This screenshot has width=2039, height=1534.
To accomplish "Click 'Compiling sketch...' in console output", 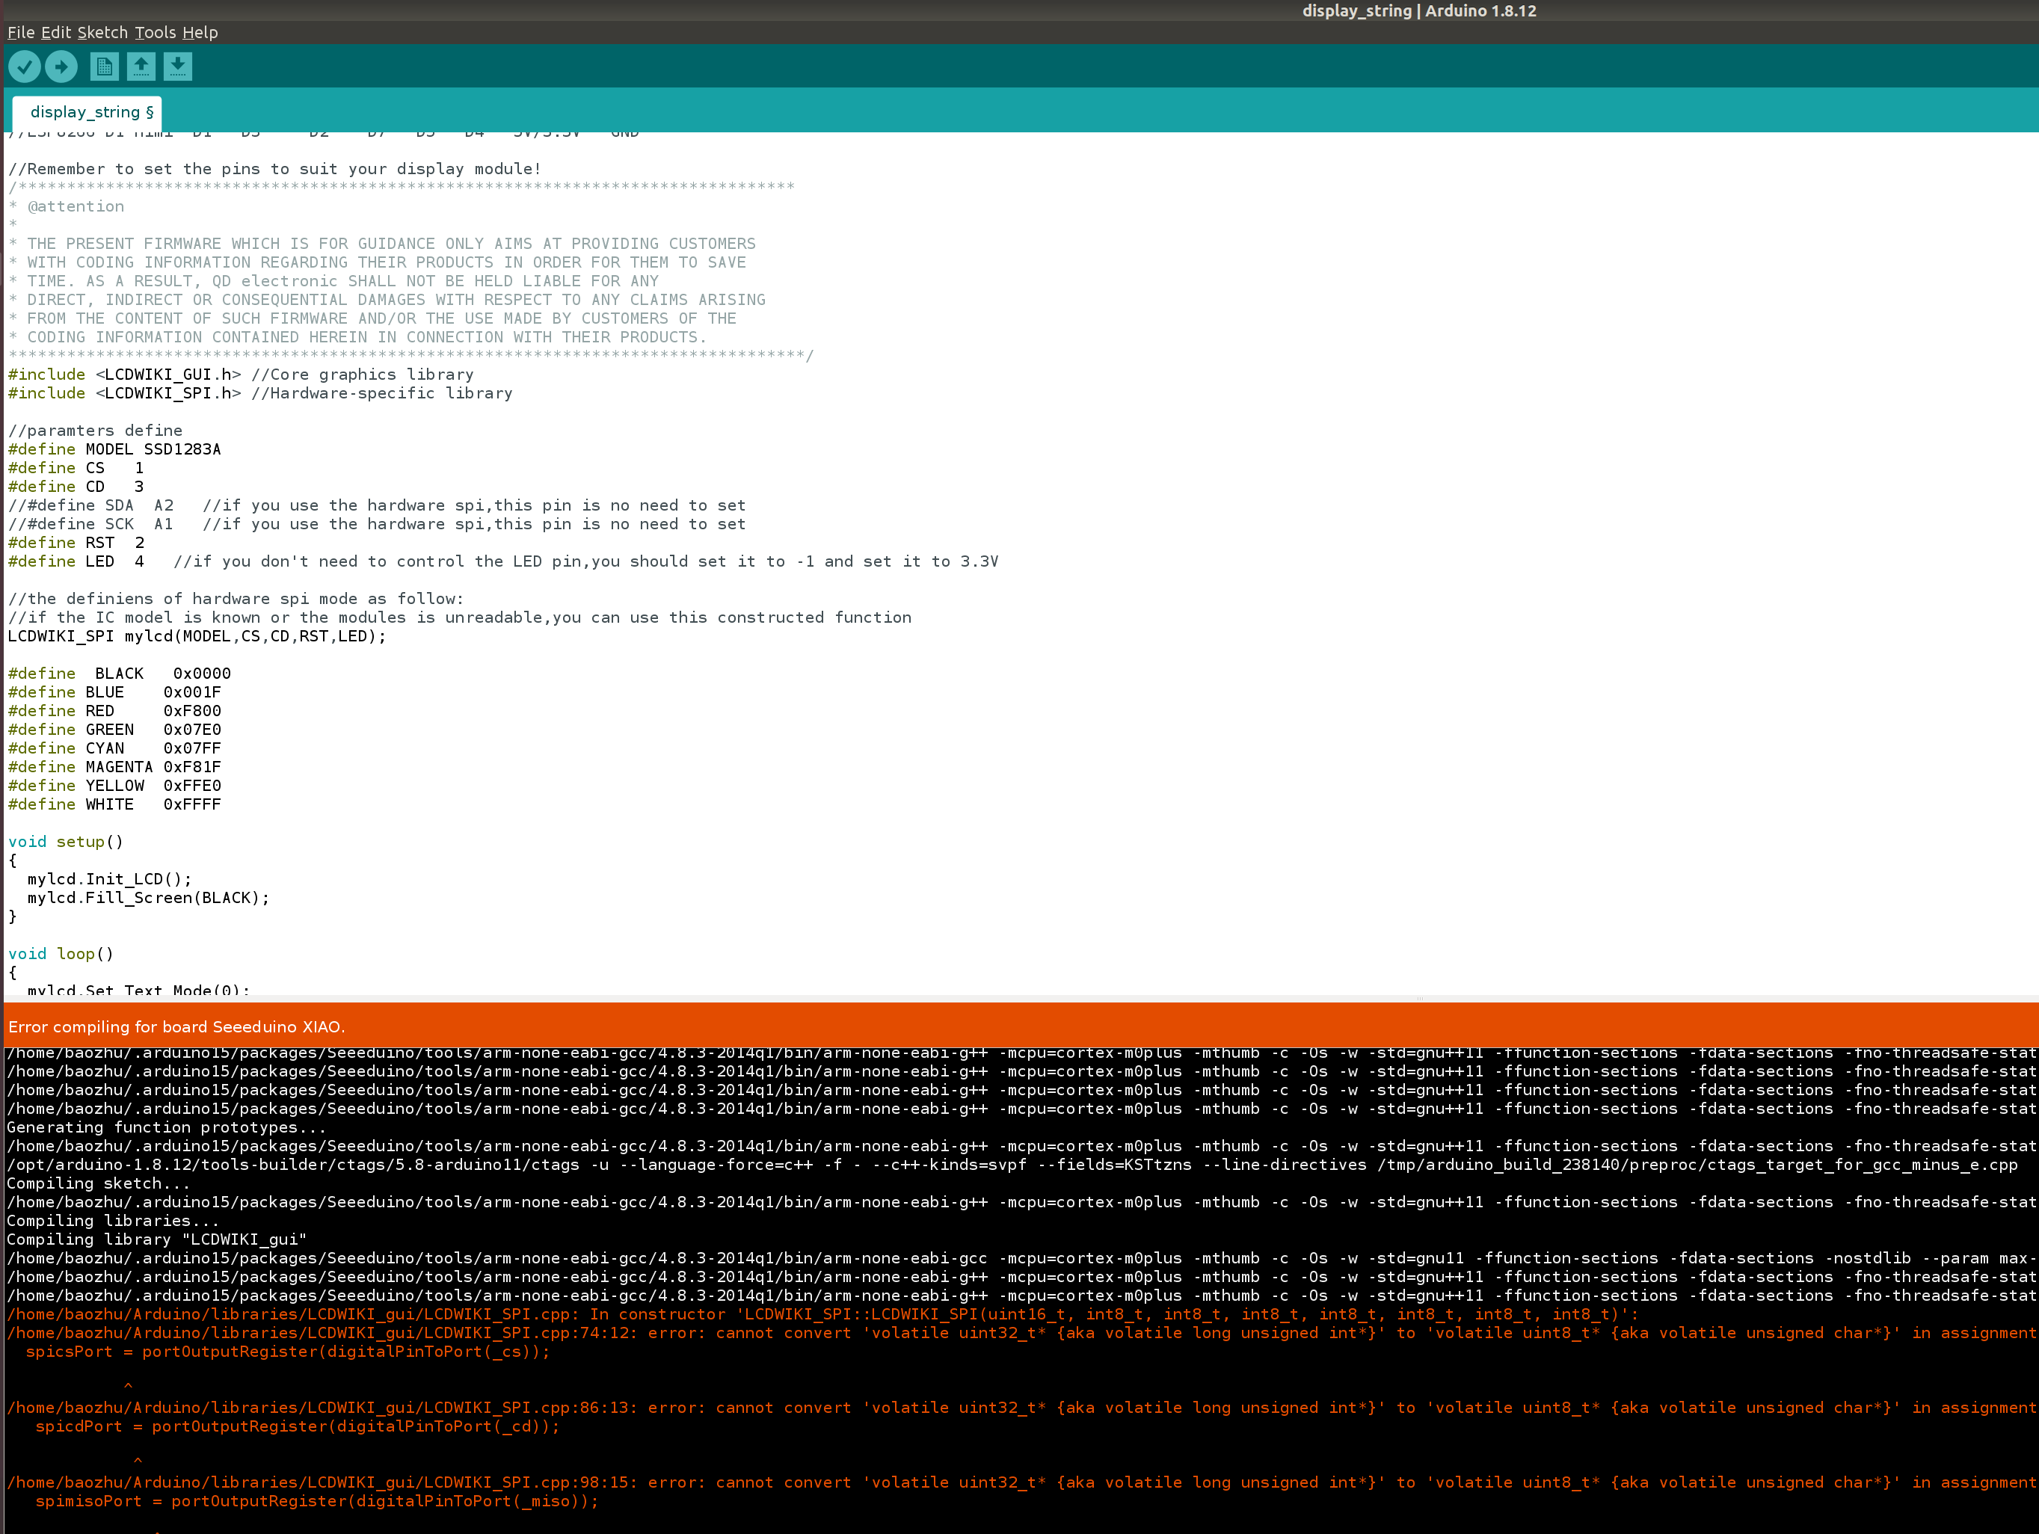I will pos(98,1183).
